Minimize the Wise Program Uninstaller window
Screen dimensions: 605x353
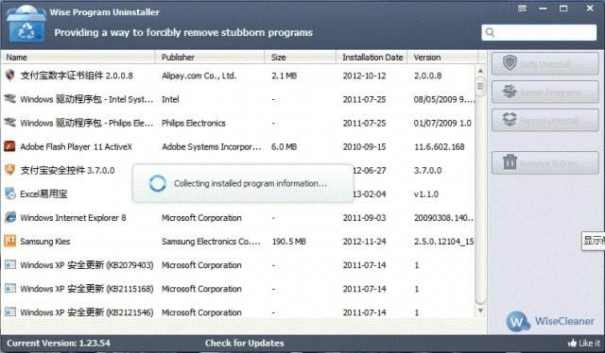point(543,8)
